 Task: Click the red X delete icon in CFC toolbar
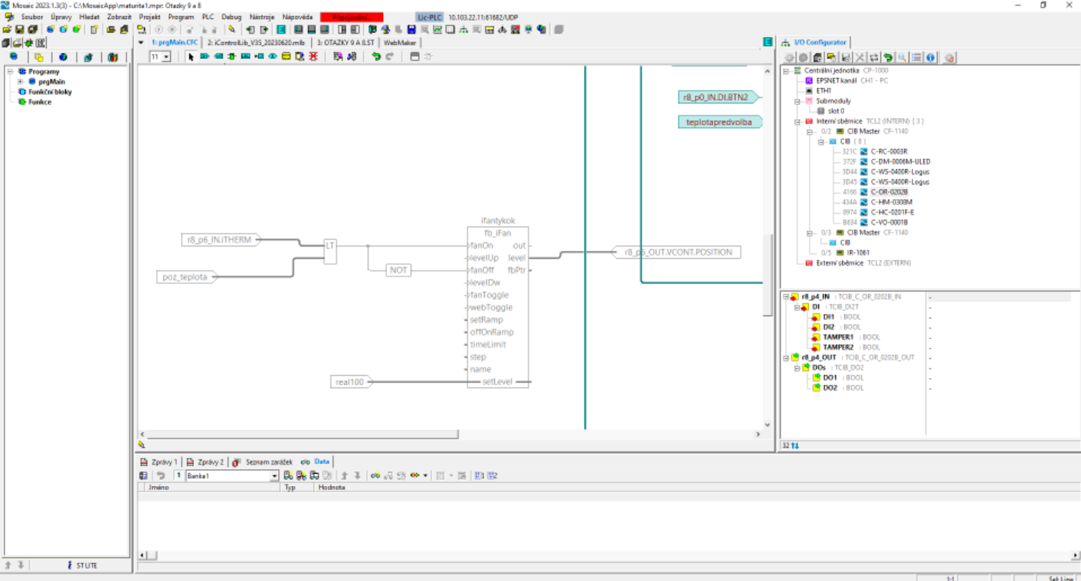click(313, 57)
